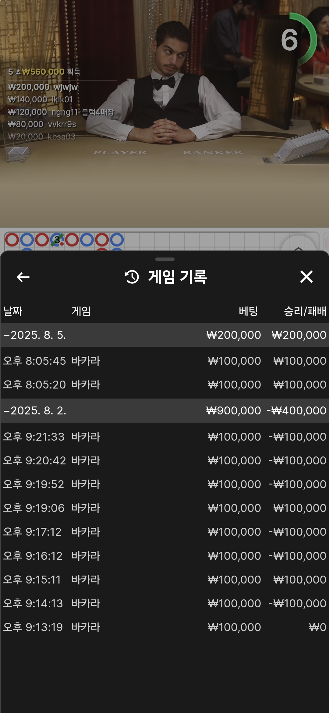
Task: Select the 9:21:33 baccarat entry
Action: [x=164, y=437]
